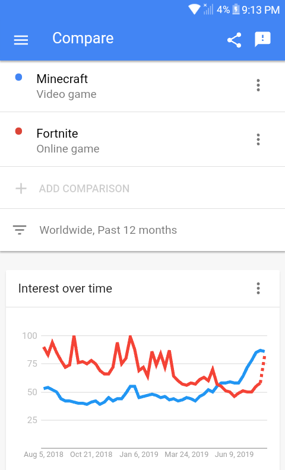Tap the Compare page title
The image size is (285, 470).
tap(83, 38)
